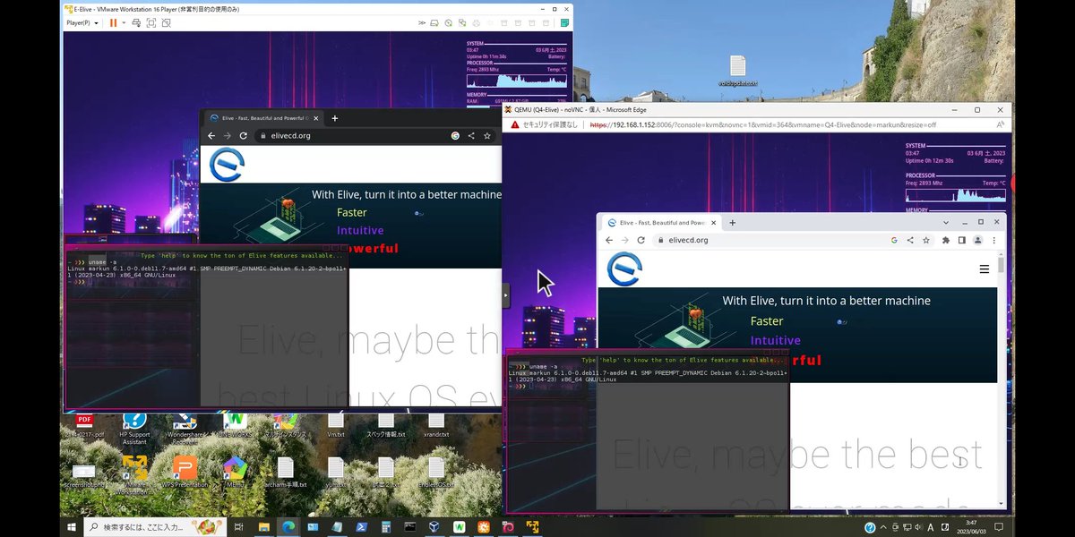Open the dropdown arrow beside VMware pause button
Image resolution: width=1075 pixels, height=537 pixels.
[x=124, y=22]
